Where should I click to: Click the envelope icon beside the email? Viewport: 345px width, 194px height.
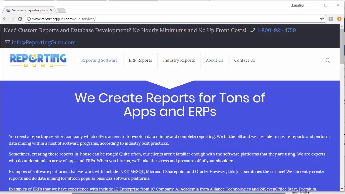pos(7,42)
